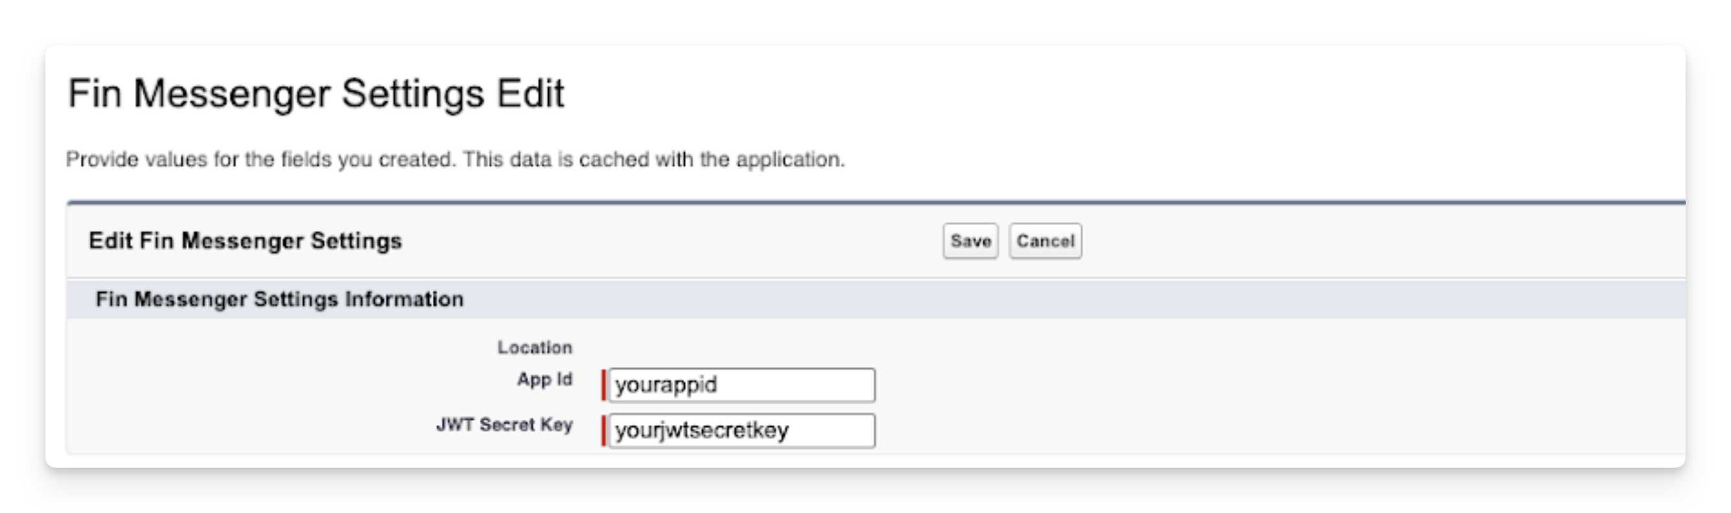Click the JWT Secret Key label
The image size is (1731, 513).
pos(504,425)
